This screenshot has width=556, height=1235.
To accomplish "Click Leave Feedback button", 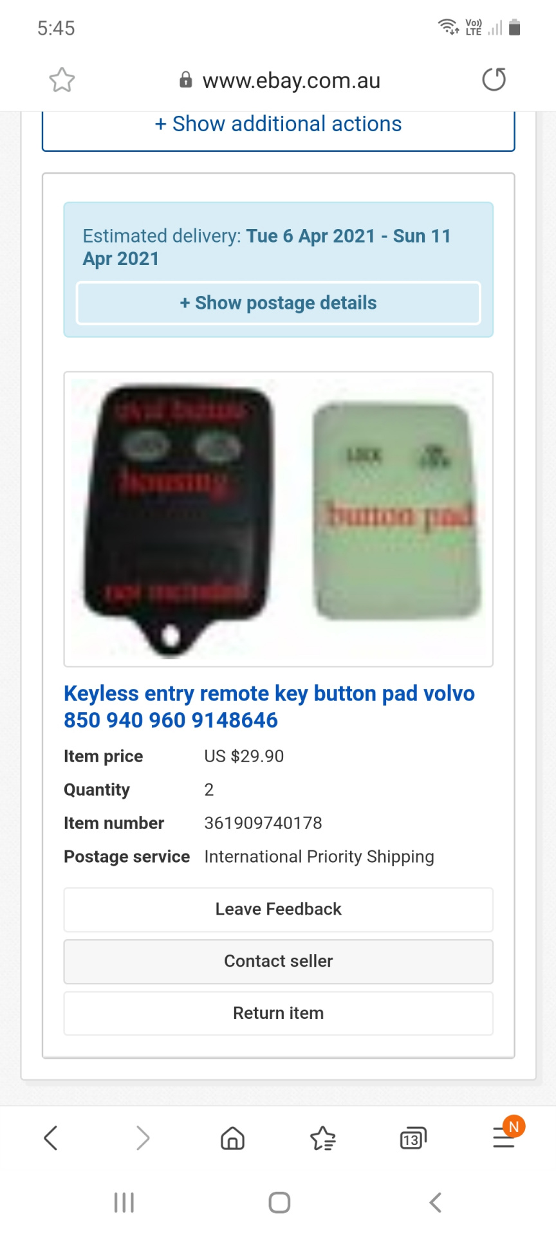I will click(x=279, y=909).
